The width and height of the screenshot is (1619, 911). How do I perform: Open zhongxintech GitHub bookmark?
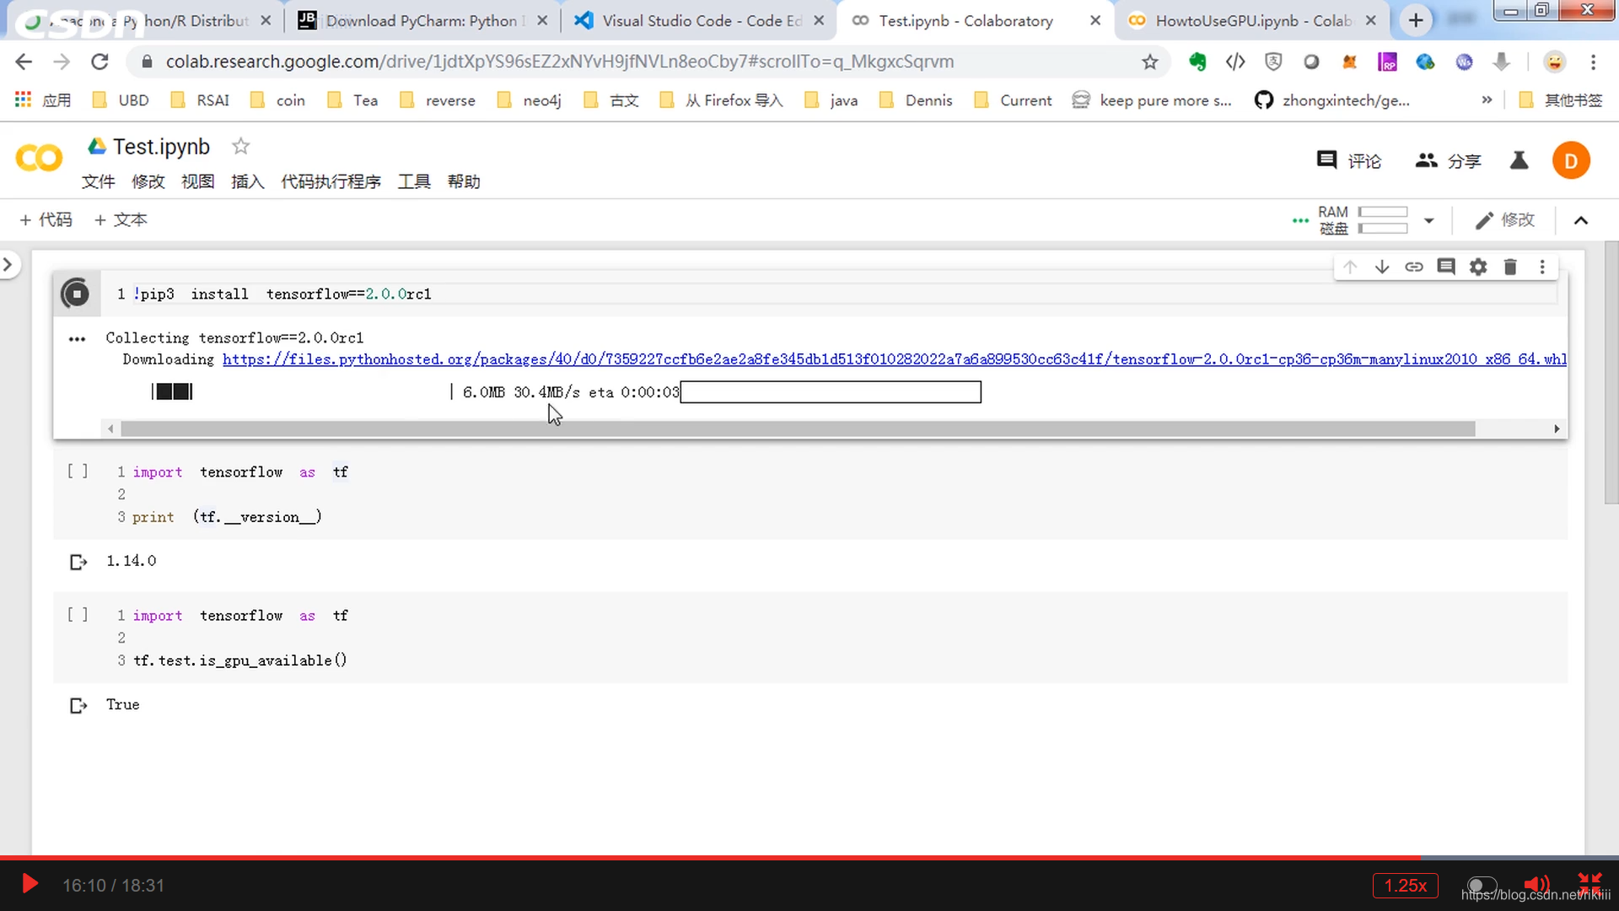(x=1331, y=100)
